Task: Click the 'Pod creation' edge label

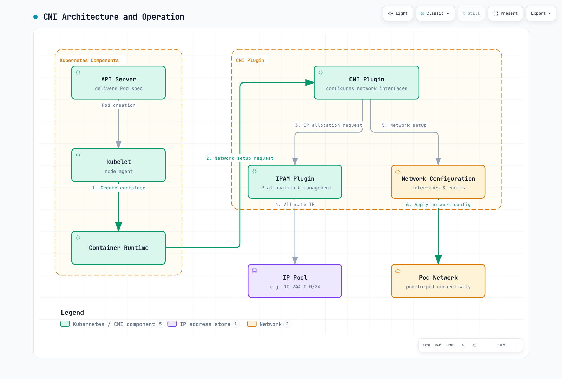Action: click(x=118, y=105)
